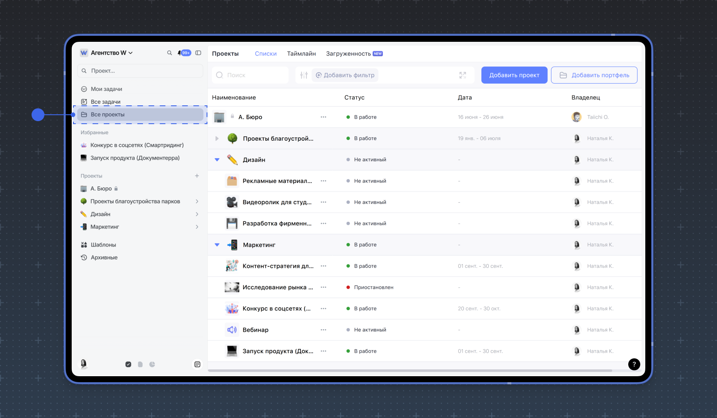The image size is (717, 418).
Task: Click the grid apps icon in sidebar footer
Action: pyautogui.click(x=197, y=364)
